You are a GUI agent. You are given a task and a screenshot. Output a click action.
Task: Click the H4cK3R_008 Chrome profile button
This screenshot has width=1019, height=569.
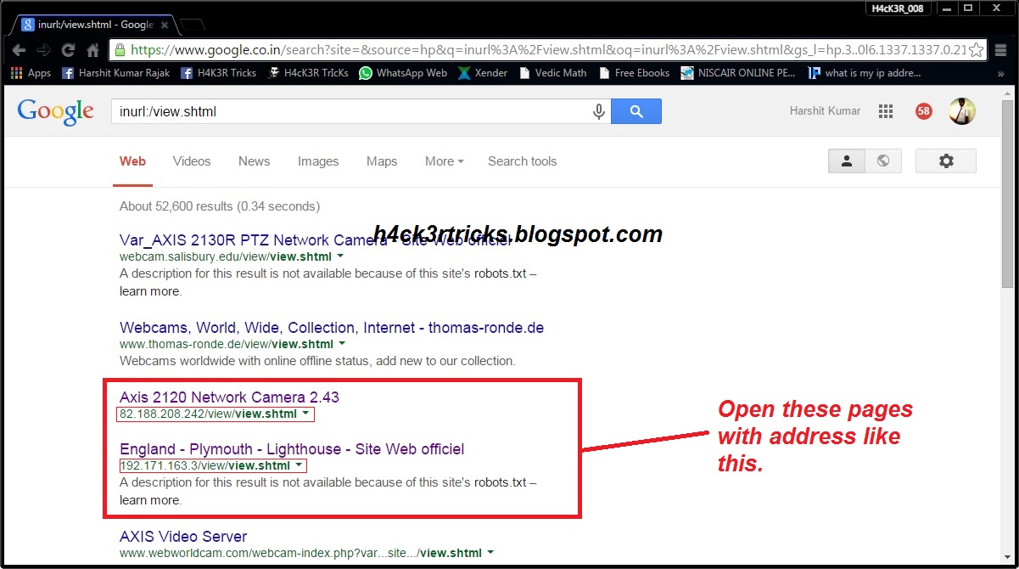tap(898, 8)
